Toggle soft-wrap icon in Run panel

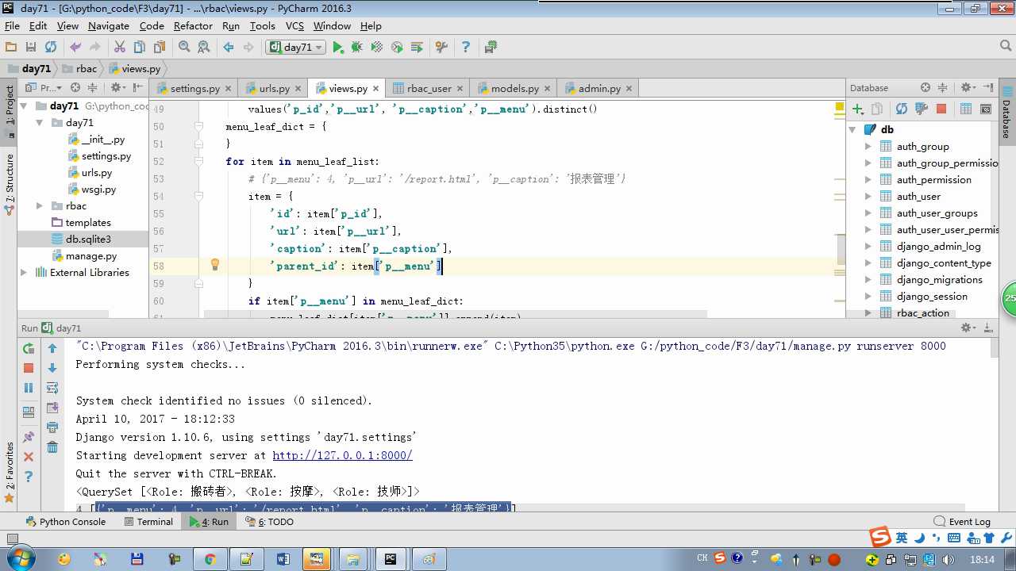pos(52,388)
